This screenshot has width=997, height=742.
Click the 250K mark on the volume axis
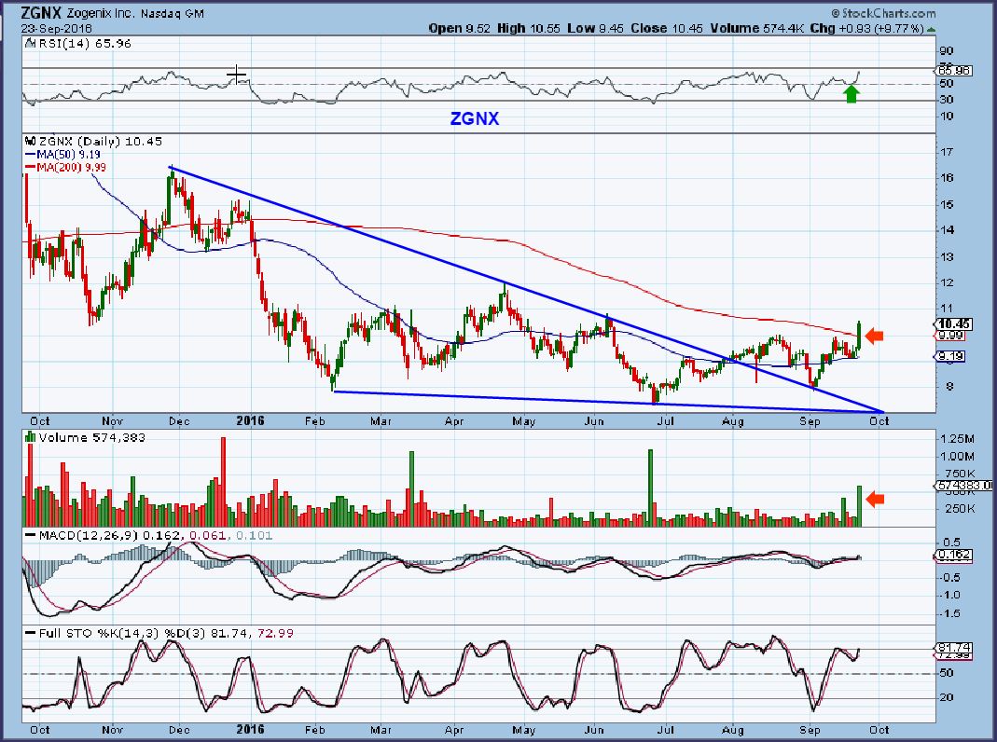click(960, 509)
